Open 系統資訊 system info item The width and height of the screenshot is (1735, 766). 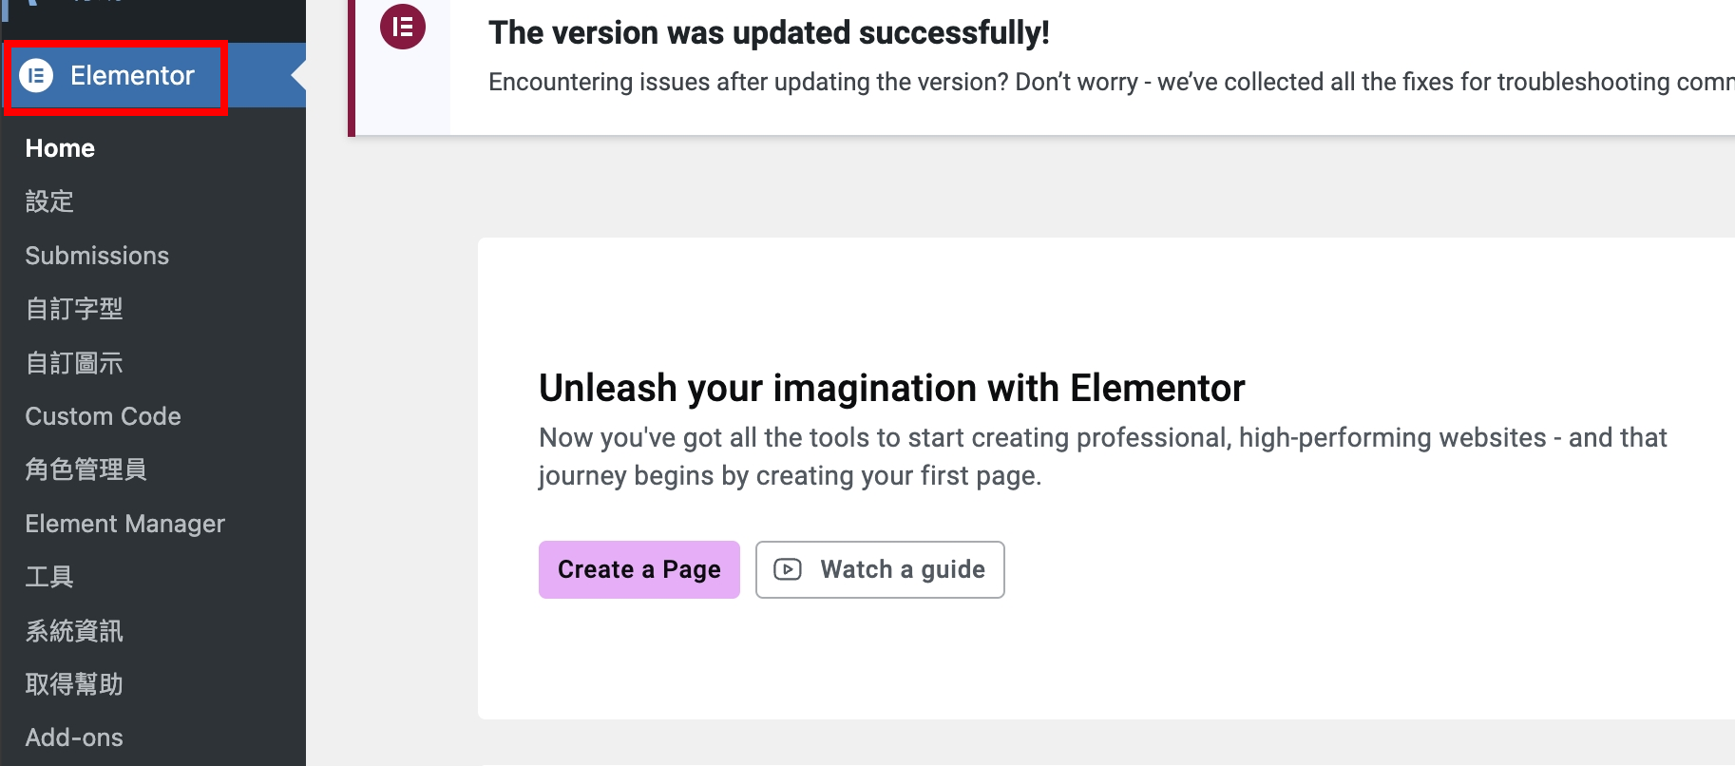(74, 631)
